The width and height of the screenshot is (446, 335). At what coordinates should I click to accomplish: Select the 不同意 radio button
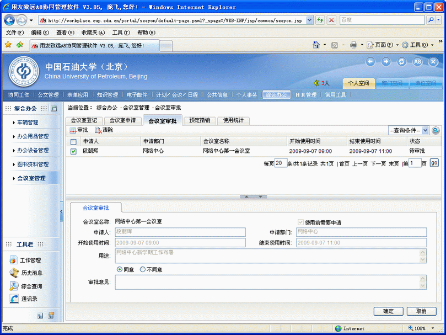pos(143,269)
